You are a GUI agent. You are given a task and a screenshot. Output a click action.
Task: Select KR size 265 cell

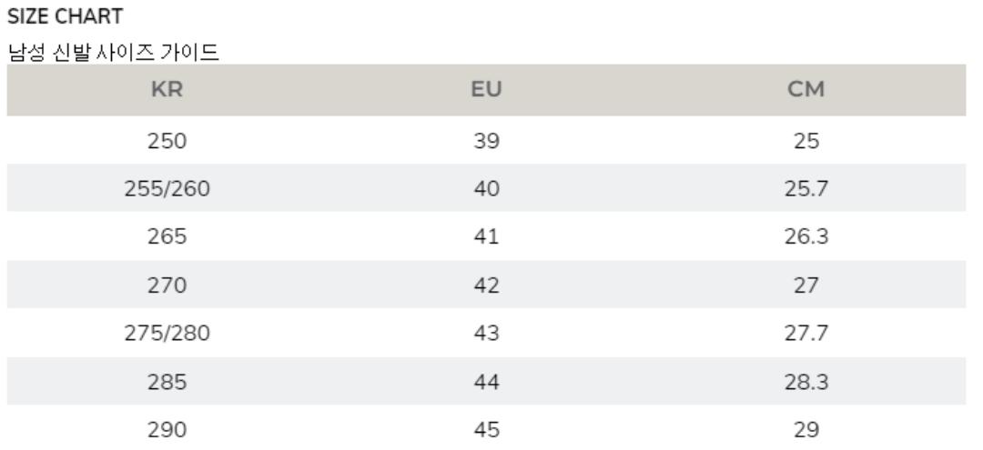(x=167, y=236)
